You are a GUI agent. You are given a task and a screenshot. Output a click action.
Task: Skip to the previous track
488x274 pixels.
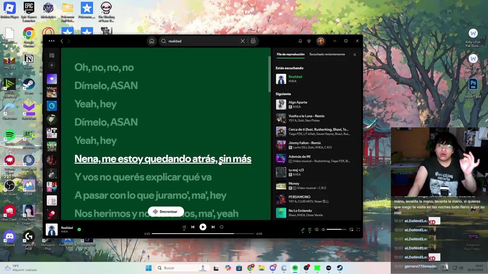193,227
